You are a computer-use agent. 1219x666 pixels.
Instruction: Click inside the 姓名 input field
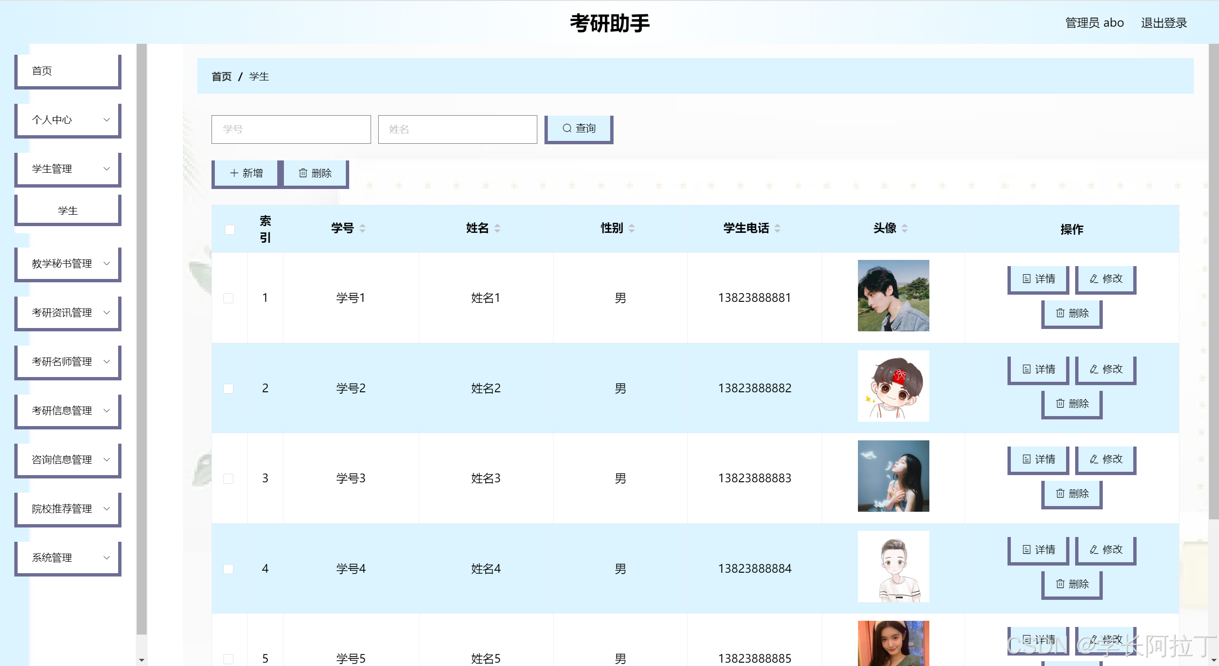(x=456, y=129)
